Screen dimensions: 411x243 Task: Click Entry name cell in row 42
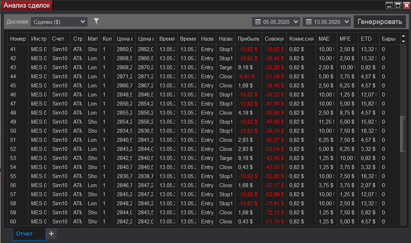[207, 58]
